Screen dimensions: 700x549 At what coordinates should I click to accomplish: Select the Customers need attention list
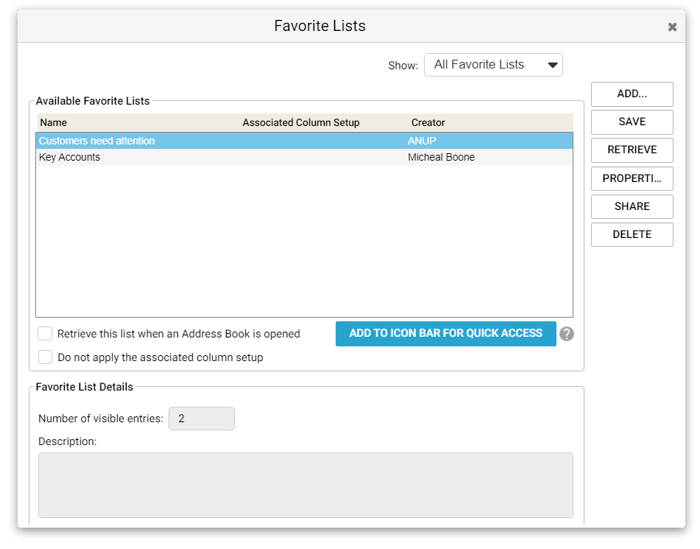pyautogui.click(x=304, y=141)
